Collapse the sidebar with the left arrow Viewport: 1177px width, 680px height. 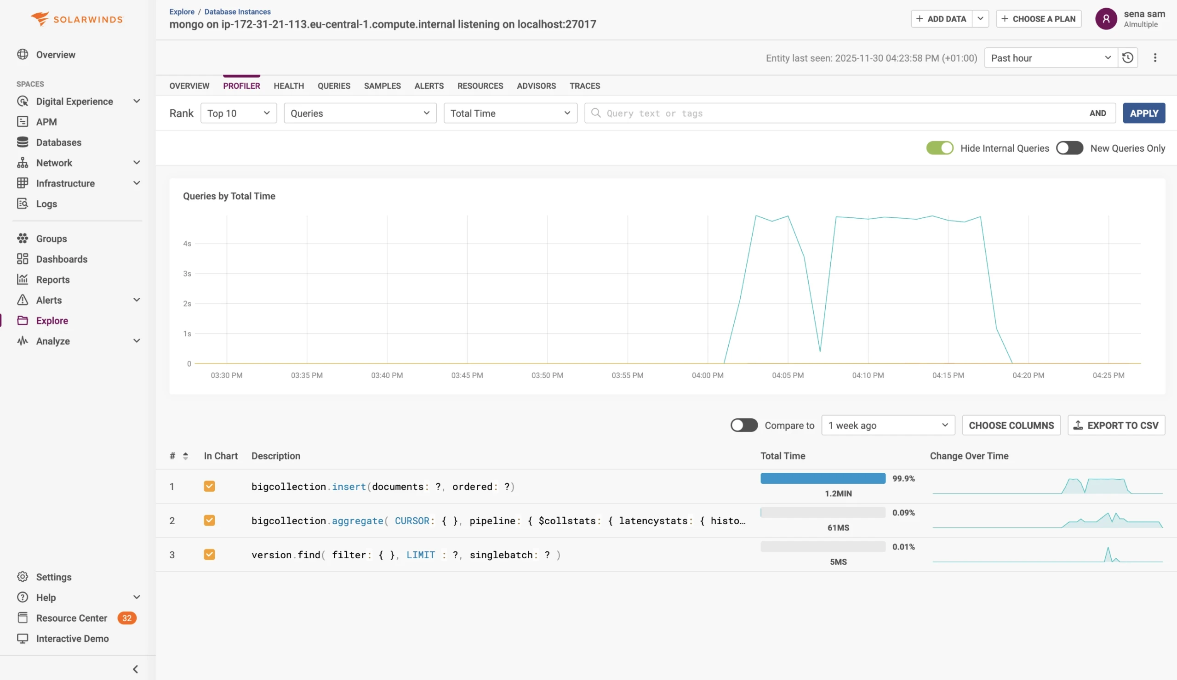click(136, 669)
